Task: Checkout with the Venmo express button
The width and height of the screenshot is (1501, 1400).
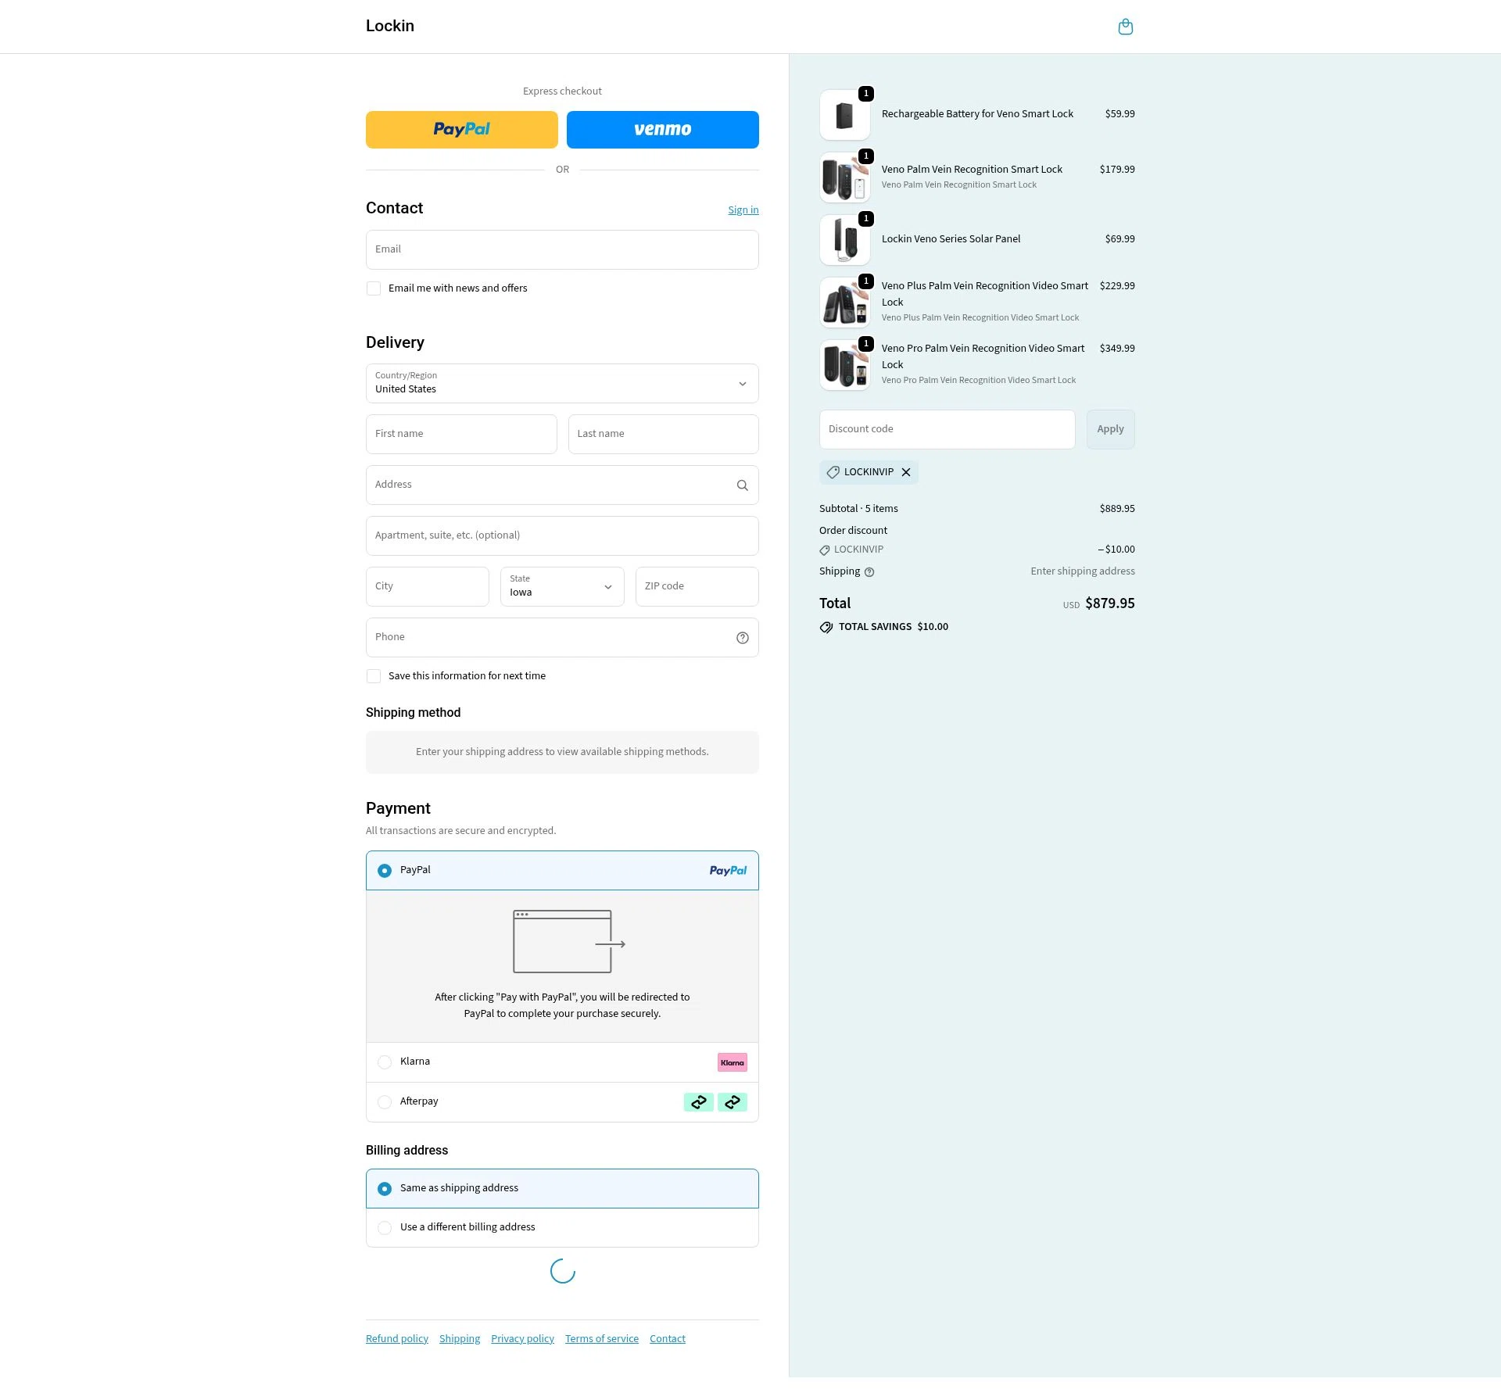Action: pos(662,129)
